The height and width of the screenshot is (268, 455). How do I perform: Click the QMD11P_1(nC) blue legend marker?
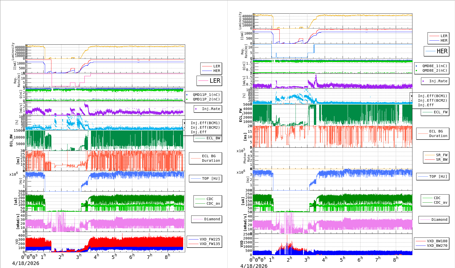[187, 95]
